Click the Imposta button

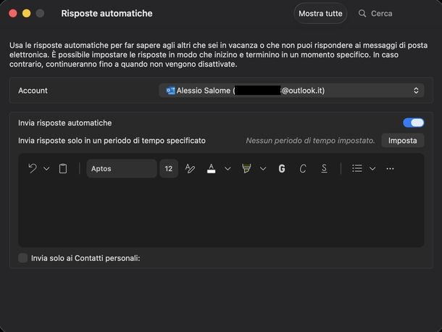pos(403,141)
